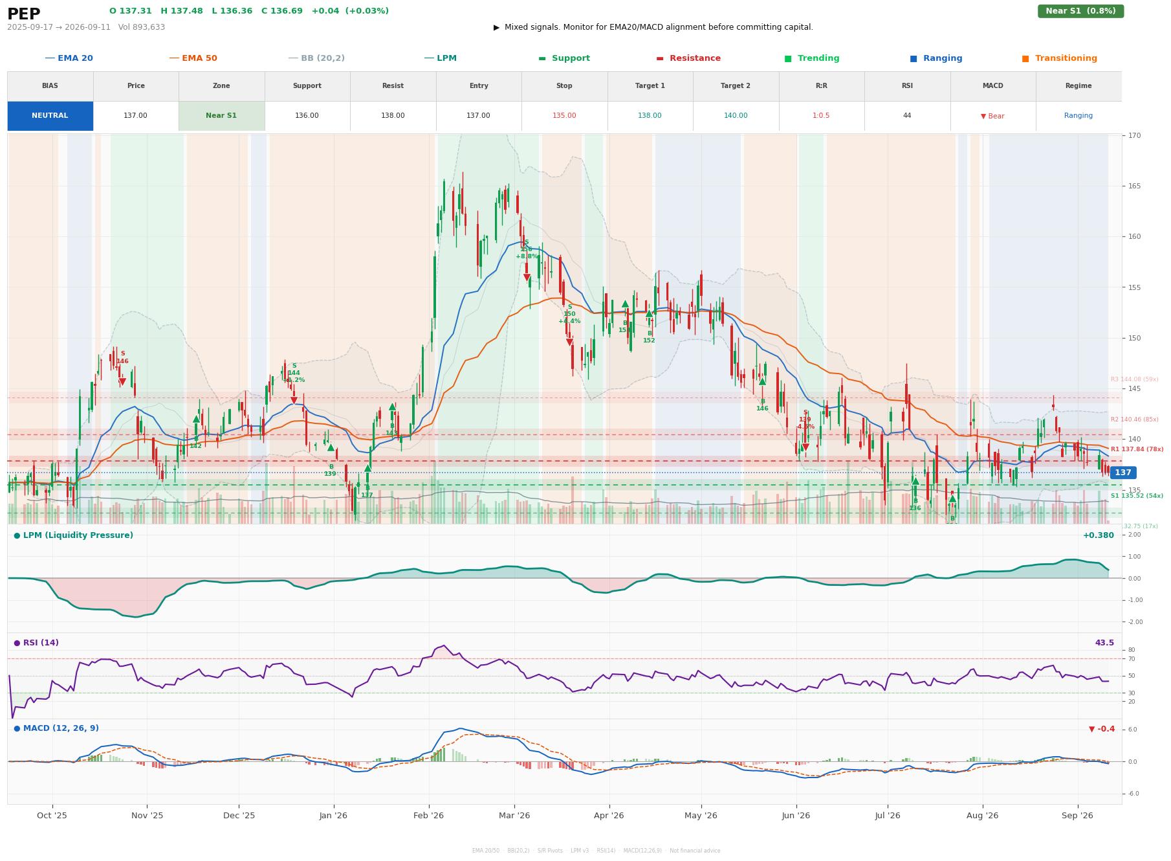Click the RSI value 44 in table
Image resolution: width=1171 pixels, height=861 pixels.
[x=907, y=116]
